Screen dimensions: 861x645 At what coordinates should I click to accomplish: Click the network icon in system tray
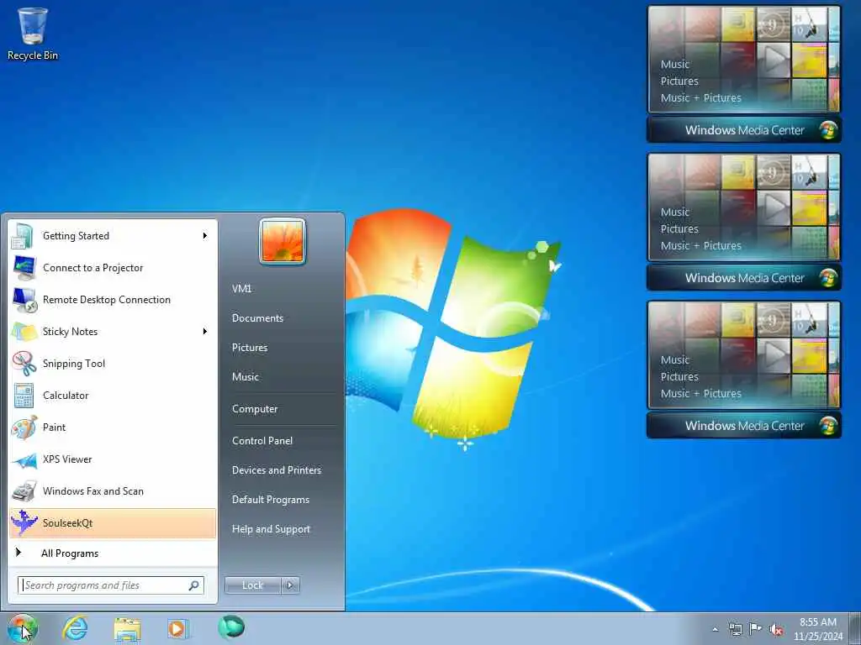coord(735,629)
